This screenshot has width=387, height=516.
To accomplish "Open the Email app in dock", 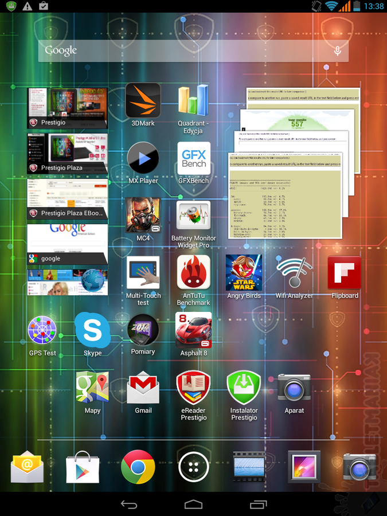I will (27, 467).
